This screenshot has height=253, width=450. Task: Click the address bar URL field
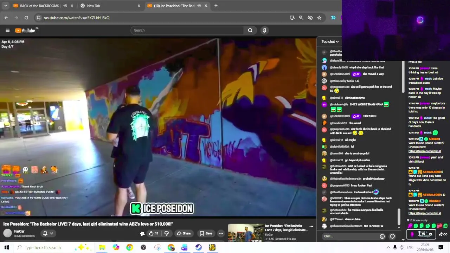click(162, 18)
